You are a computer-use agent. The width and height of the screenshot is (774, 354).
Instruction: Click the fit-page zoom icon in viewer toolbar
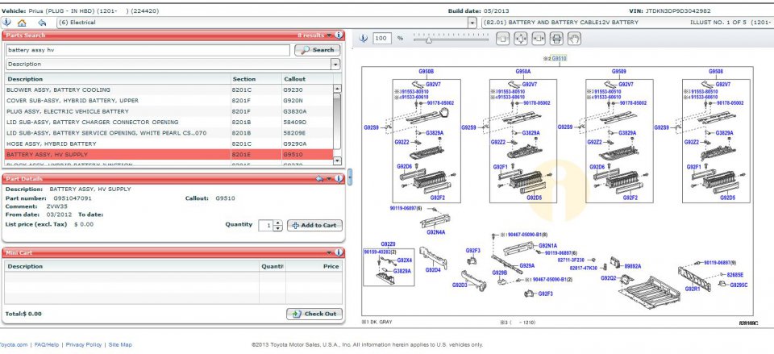point(502,38)
